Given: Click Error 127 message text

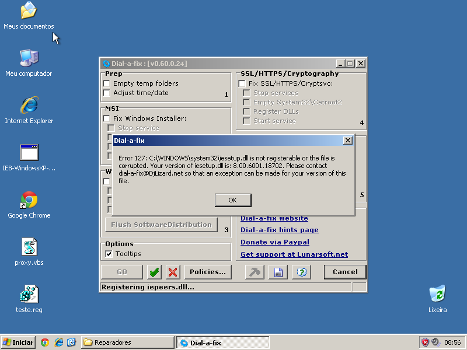Looking at the screenshot, I should coord(232,169).
